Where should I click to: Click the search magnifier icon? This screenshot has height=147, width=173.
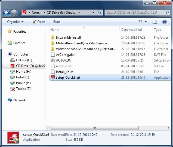(x=167, y=13)
